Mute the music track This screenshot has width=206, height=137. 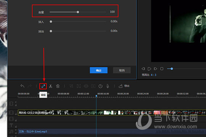16,130
